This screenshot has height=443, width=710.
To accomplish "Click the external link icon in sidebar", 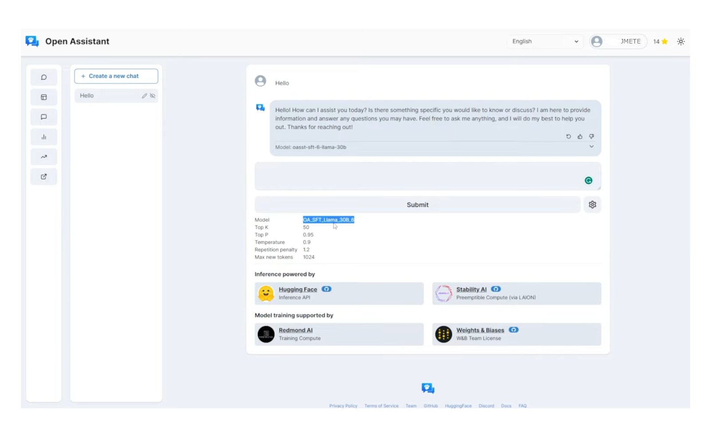I will [x=43, y=176].
